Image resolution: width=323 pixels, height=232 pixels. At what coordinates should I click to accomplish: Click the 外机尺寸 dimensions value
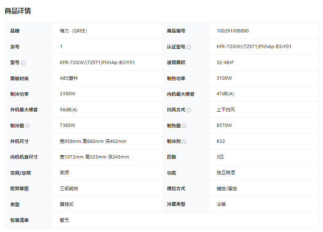pyautogui.click(x=93, y=141)
